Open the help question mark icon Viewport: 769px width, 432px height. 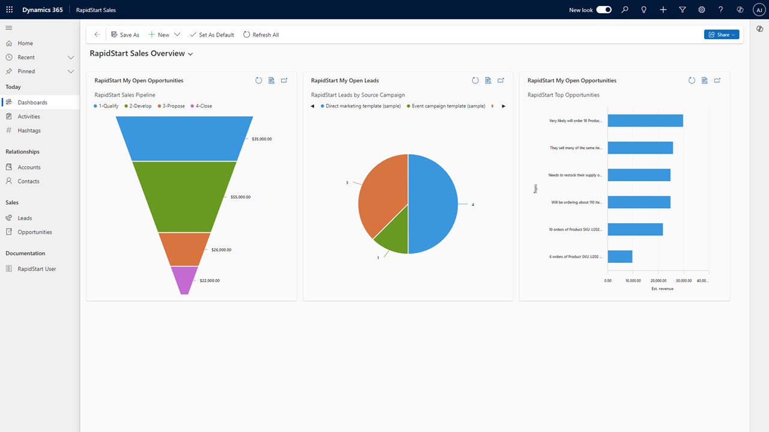tap(721, 10)
